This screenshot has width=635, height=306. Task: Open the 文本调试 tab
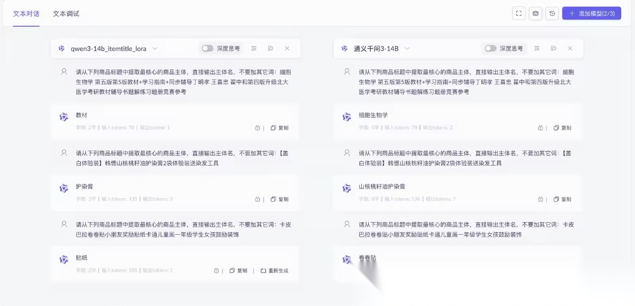(x=66, y=14)
